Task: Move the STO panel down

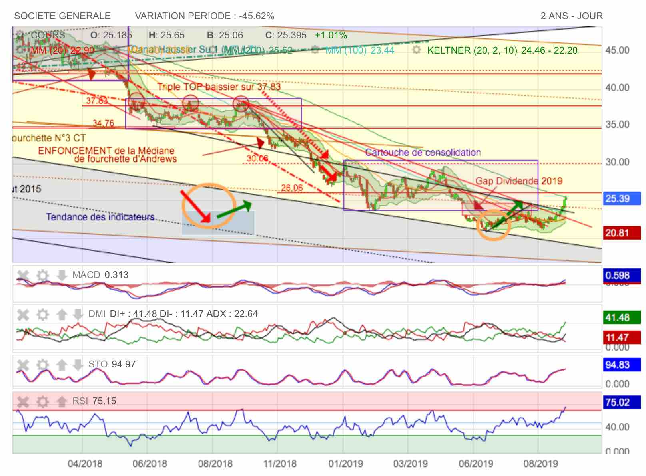Action: click(78, 365)
